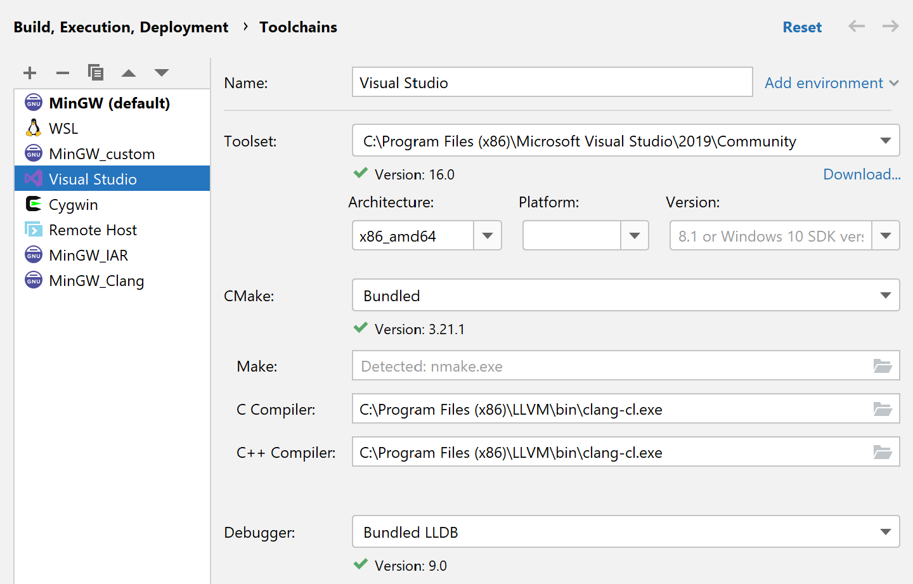The width and height of the screenshot is (913, 584).
Task: Edit the toolchain Name field
Action: [552, 81]
